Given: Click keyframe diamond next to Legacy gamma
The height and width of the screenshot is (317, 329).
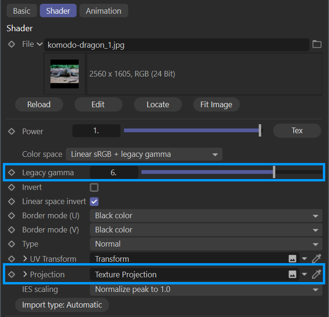Looking at the screenshot, I should click(x=12, y=172).
